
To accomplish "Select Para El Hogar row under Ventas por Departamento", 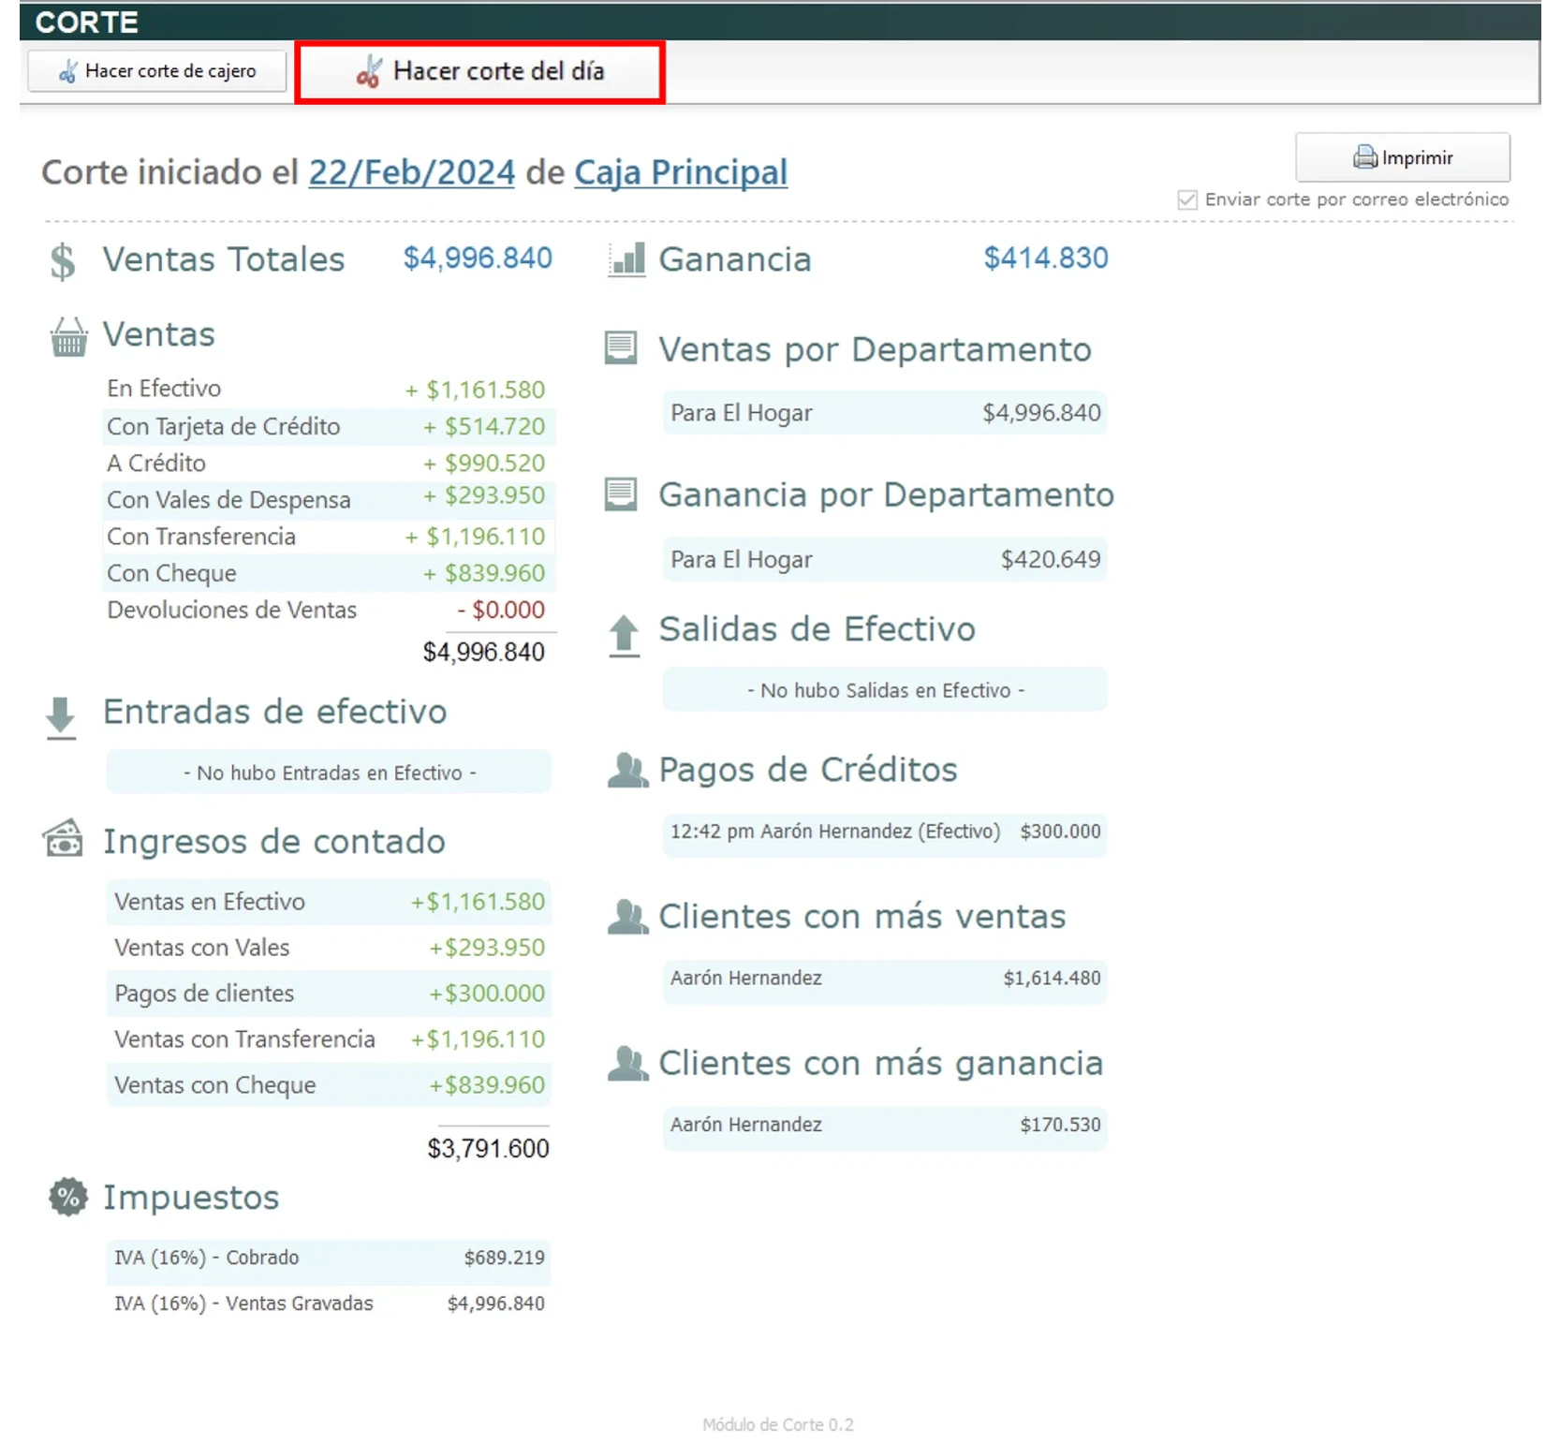I will (x=884, y=413).
